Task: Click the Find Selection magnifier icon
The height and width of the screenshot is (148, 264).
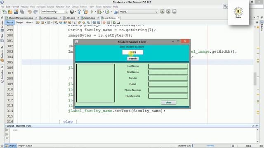Action: tap(56, 23)
